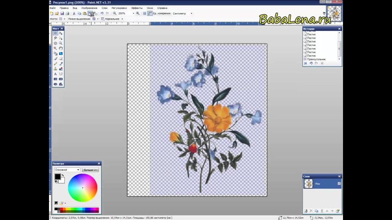Select the Magic Wand tool
Viewport: 392px width, 220px height.
(x=55, y=48)
